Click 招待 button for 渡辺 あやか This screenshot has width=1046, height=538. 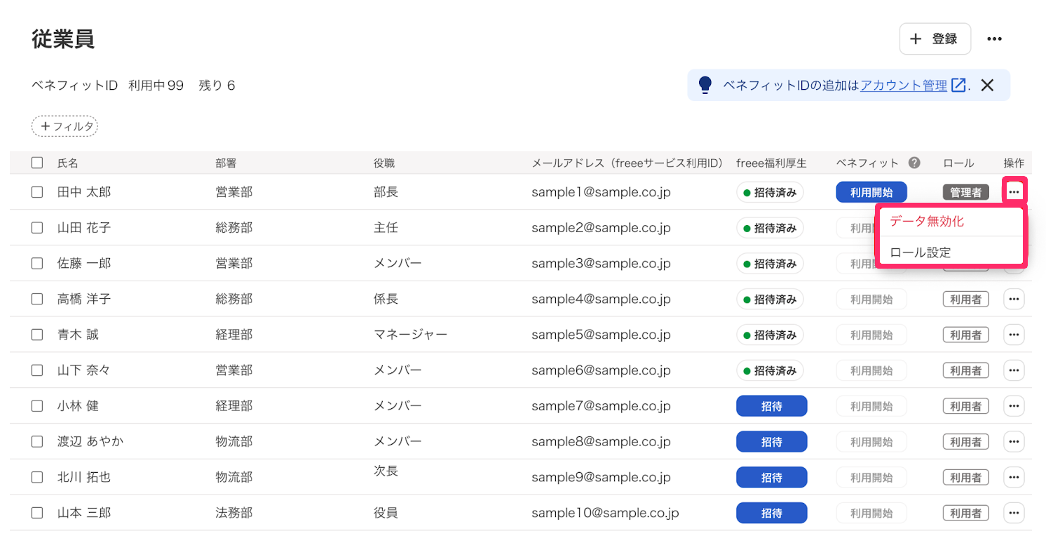(x=771, y=442)
